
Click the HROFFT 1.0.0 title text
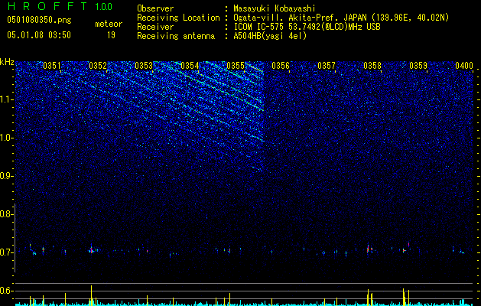[x=60, y=6]
